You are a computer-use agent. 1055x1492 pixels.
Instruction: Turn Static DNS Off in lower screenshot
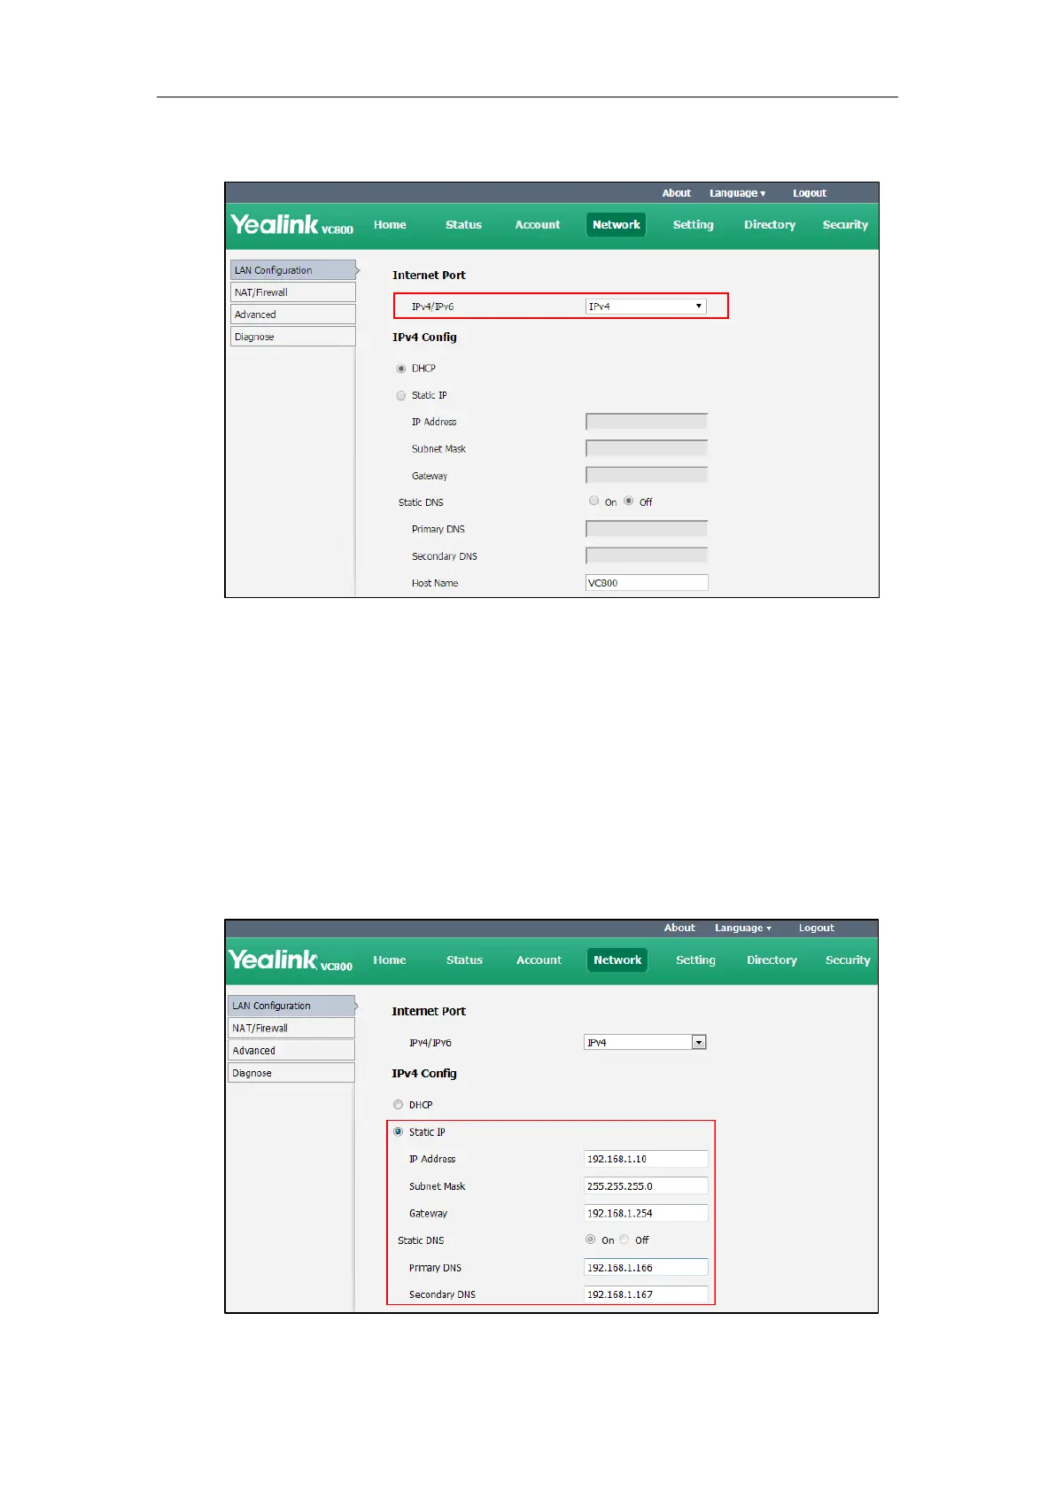pos(624,1239)
